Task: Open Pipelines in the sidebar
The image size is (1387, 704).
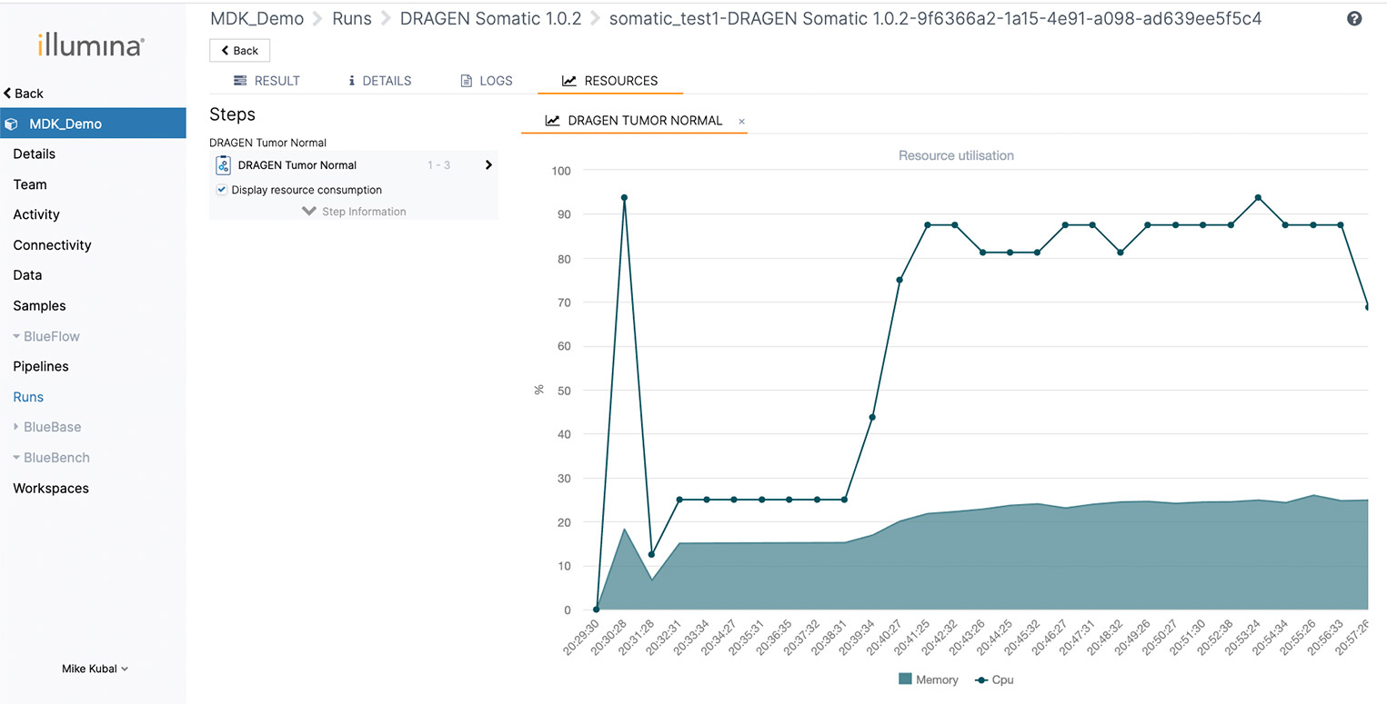Action: click(x=41, y=366)
